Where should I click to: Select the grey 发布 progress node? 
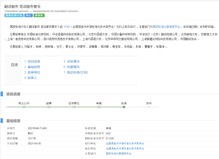[x=149, y=107]
